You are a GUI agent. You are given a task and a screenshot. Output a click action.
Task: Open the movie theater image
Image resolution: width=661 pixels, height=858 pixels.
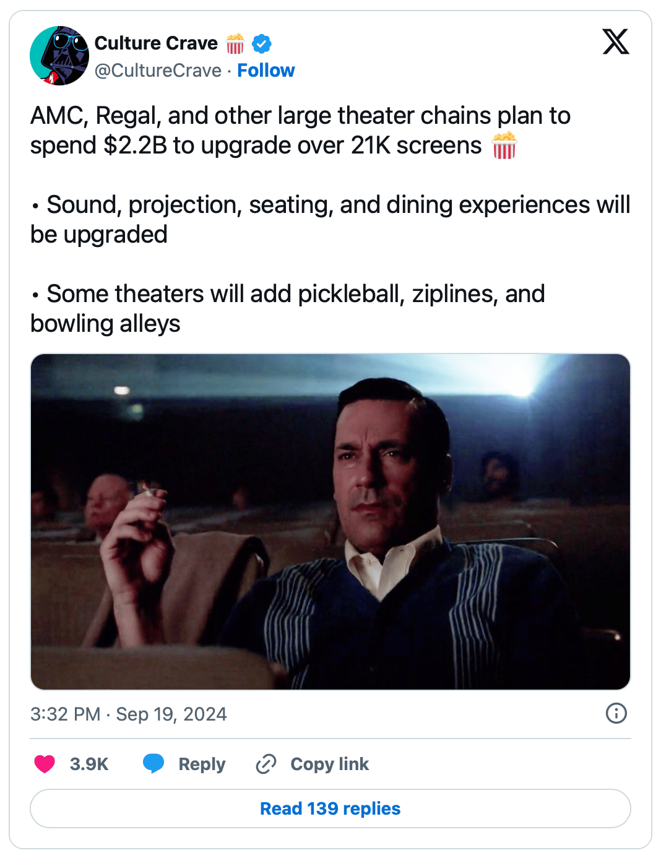point(330,521)
